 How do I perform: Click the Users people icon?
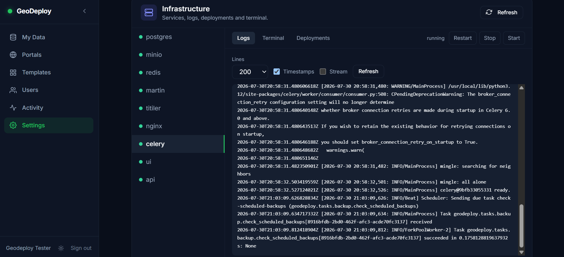13,90
